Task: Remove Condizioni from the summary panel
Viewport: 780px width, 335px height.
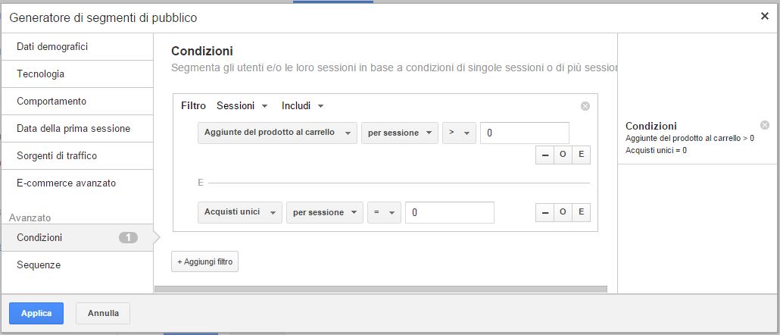Action: (765, 125)
